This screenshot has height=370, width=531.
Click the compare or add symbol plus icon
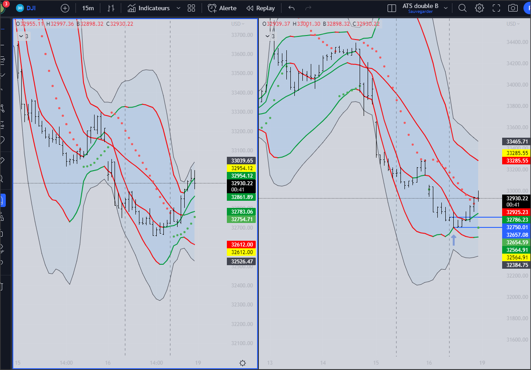pyautogui.click(x=65, y=8)
